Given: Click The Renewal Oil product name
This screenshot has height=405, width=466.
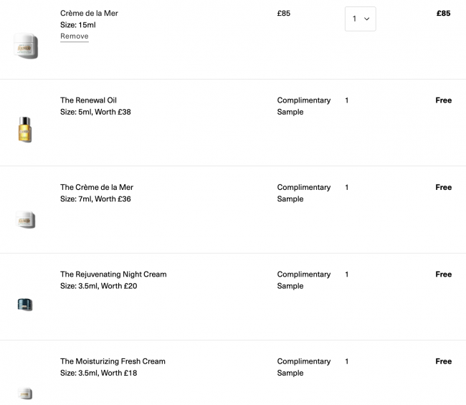Looking at the screenshot, I should (88, 100).
